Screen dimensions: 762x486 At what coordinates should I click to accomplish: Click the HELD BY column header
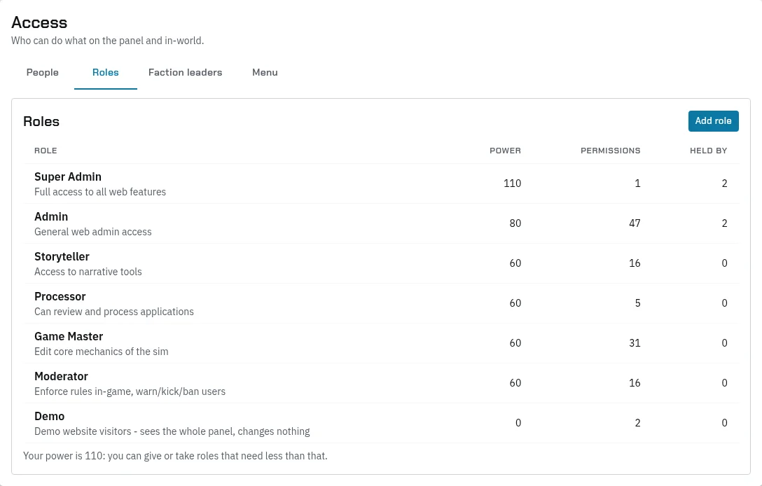coord(708,151)
